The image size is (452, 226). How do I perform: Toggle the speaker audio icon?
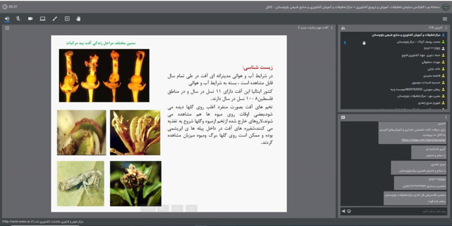(7, 19)
